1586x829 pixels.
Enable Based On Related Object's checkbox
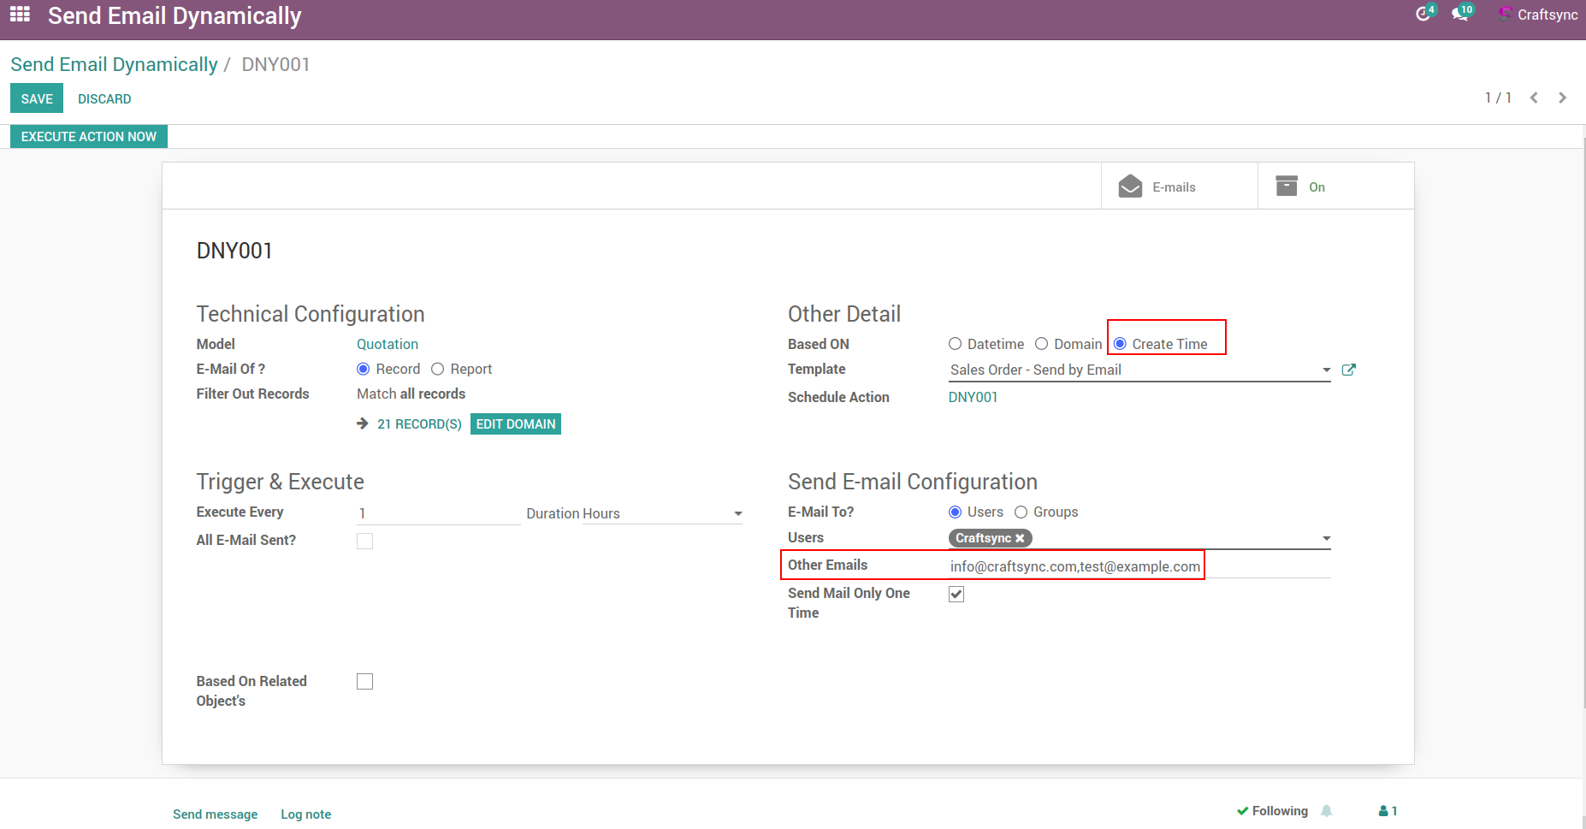point(365,681)
